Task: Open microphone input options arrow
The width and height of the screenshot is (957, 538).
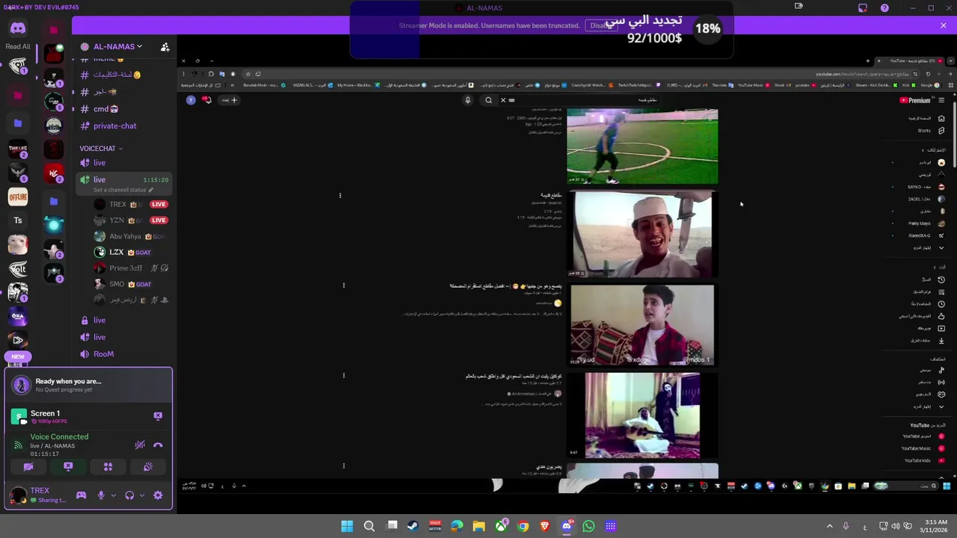Action: (x=113, y=495)
